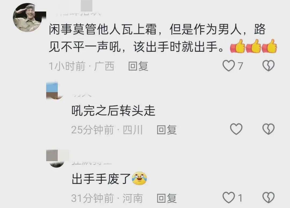
Task: Tap the comment text 出手手废了
Action: tap(101, 179)
